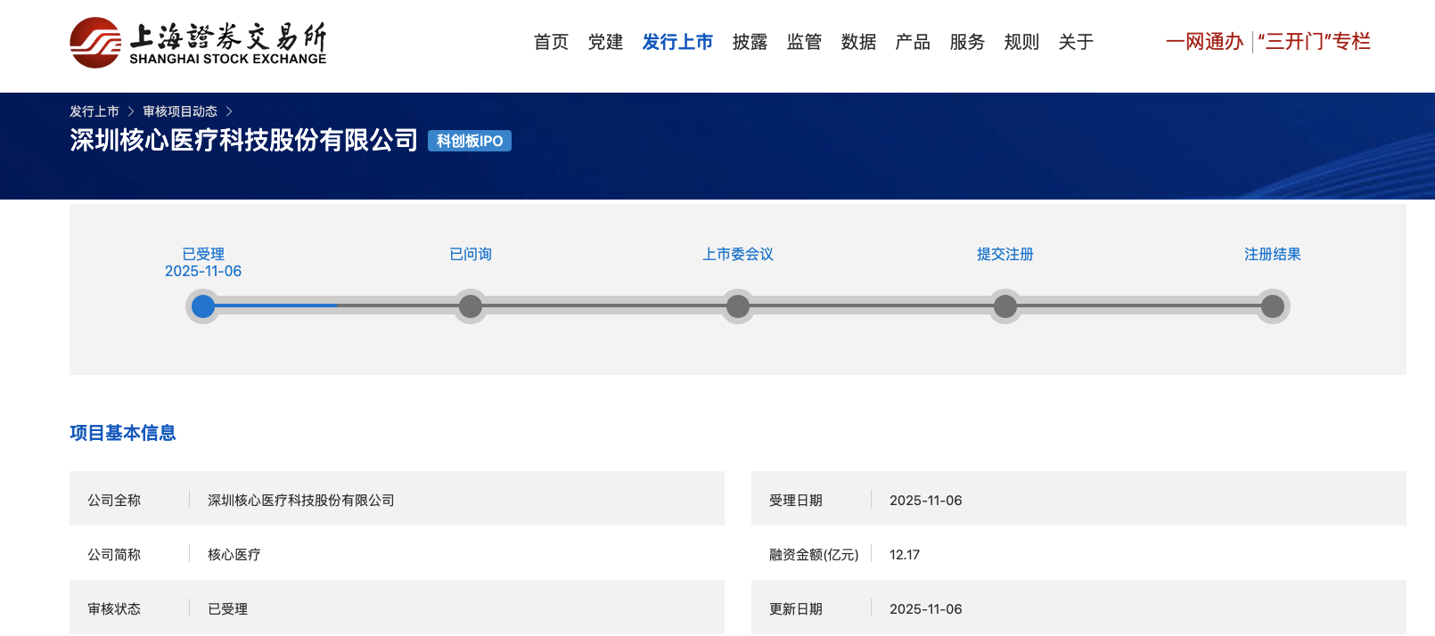This screenshot has height=636, width=1435.
Task: Open the 产品 navigation menu
Action: [x=913, y=42]
